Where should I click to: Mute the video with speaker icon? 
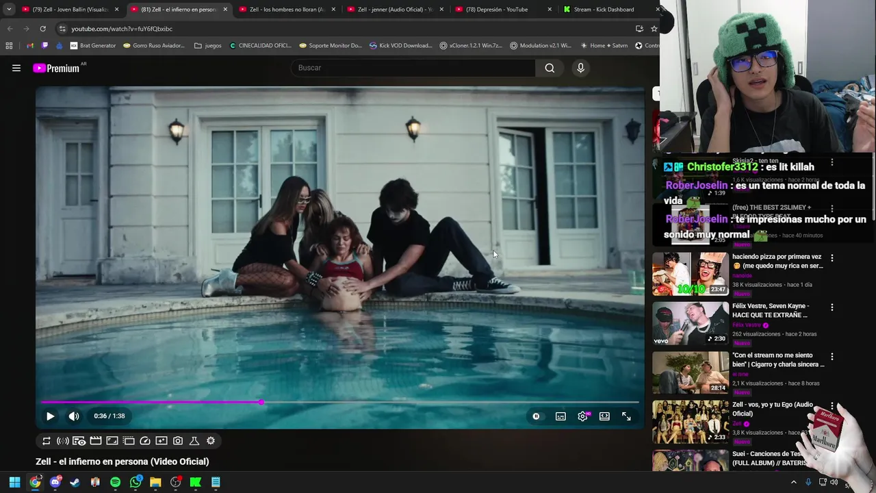pos(74,416)
